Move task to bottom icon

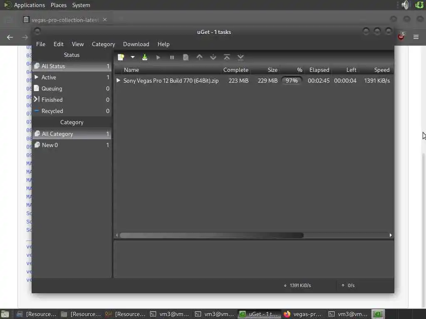(x=240, y=57)
